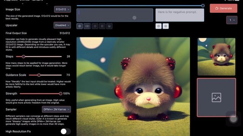Click into the main prompt text field
Screen dimensions: 243x136
click(x=115, y=15)
